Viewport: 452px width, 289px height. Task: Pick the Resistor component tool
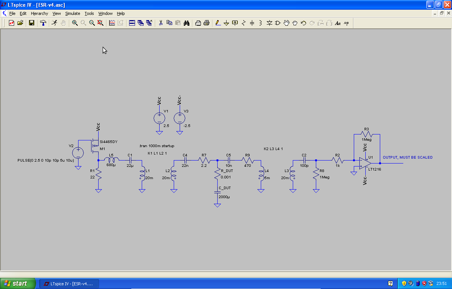click(x=244, y=23)
